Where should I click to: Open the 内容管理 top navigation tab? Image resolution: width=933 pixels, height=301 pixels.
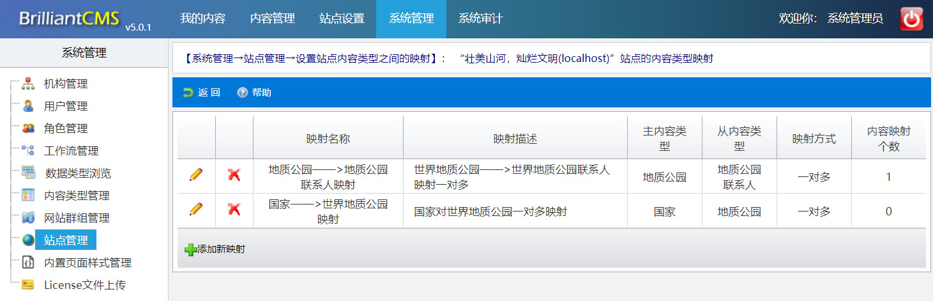coord(272,19)
